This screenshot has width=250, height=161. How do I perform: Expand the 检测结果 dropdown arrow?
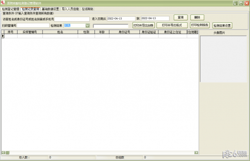pos(87,25)
